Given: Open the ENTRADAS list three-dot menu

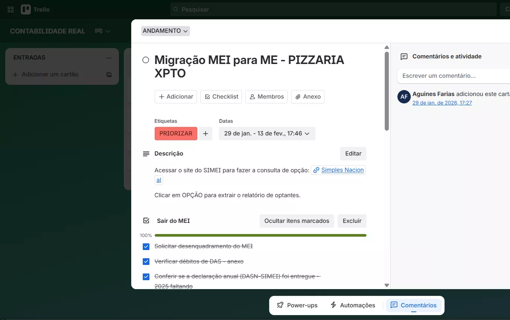Looking at the screenshot, I should click(x=109, y=58).
